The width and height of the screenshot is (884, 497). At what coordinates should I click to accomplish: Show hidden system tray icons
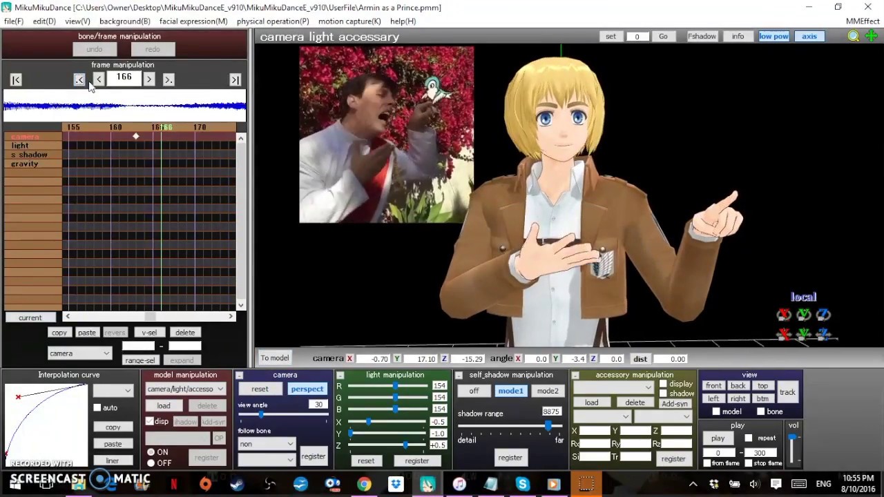click(x=693, y=484)
